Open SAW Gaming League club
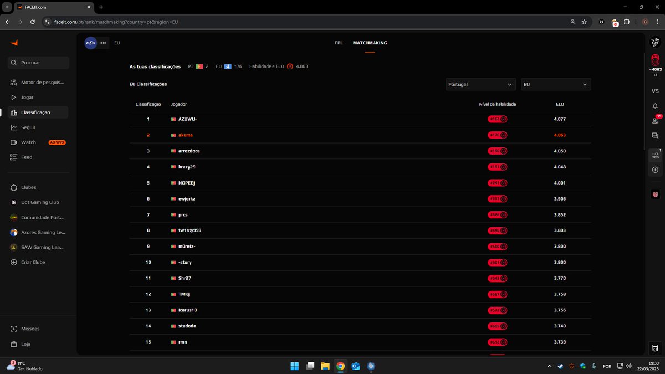 [37, 247]
